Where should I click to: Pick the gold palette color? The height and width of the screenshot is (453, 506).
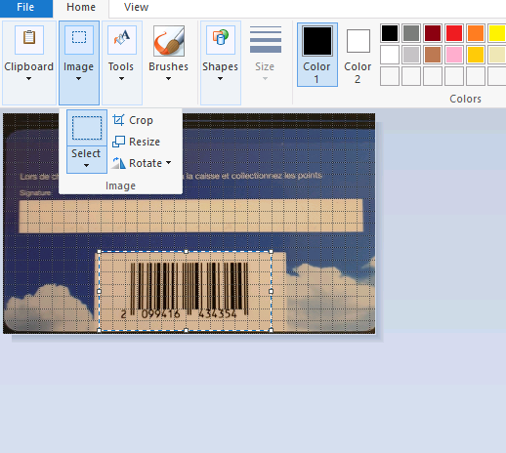point(476,55)
